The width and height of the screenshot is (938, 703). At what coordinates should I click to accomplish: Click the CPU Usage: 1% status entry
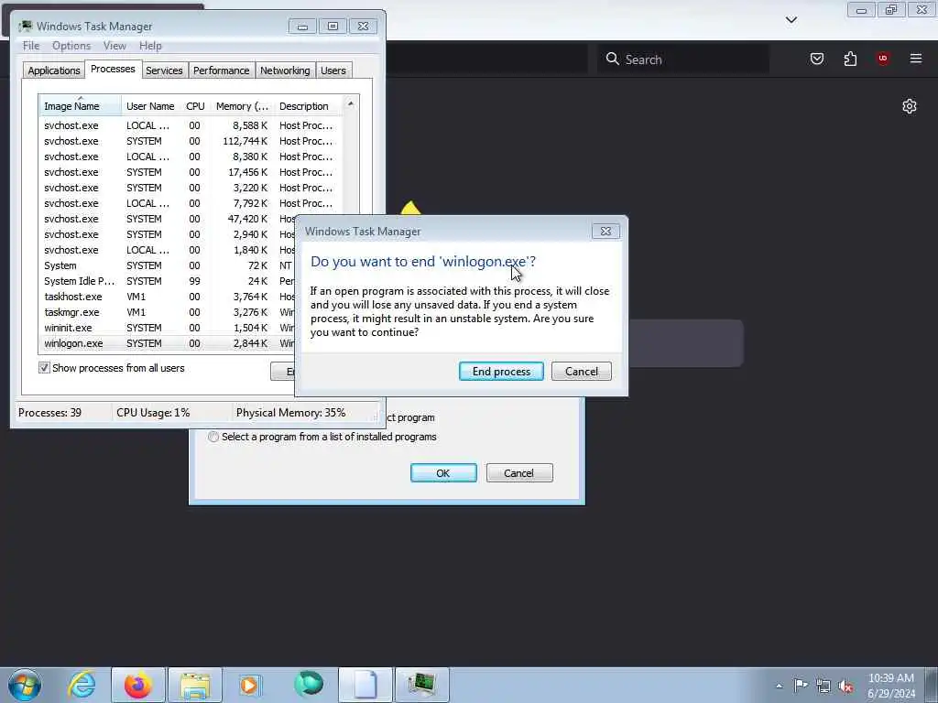153,413
